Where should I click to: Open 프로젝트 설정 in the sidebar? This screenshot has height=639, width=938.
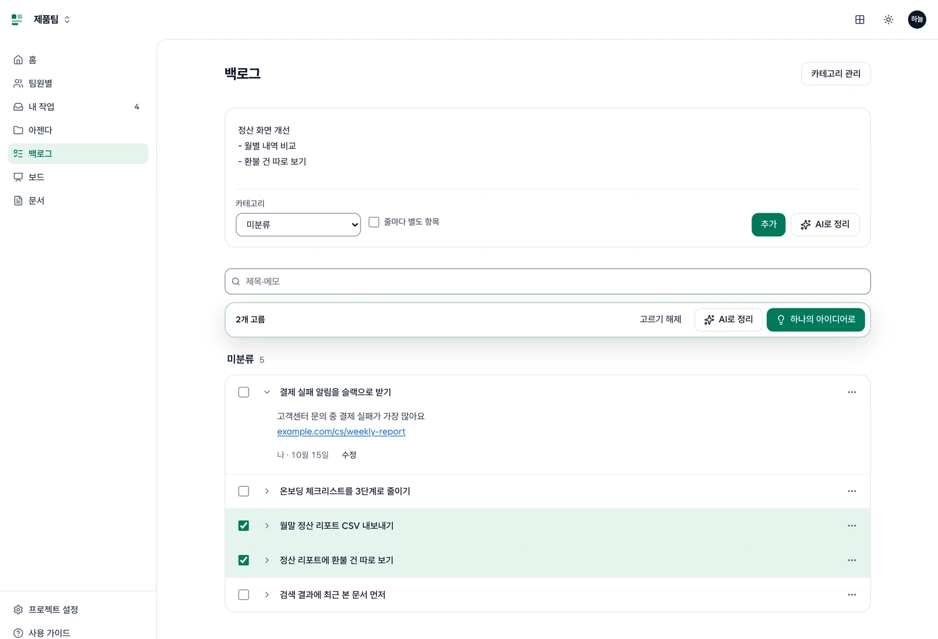coord(78,610)
